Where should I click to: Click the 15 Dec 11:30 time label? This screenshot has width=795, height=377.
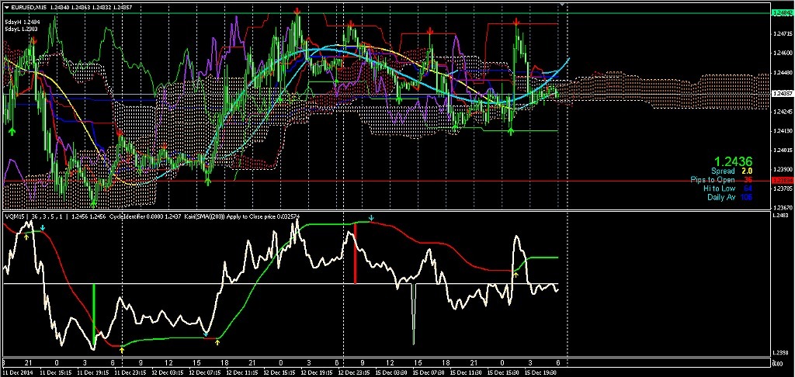(466, 372)
